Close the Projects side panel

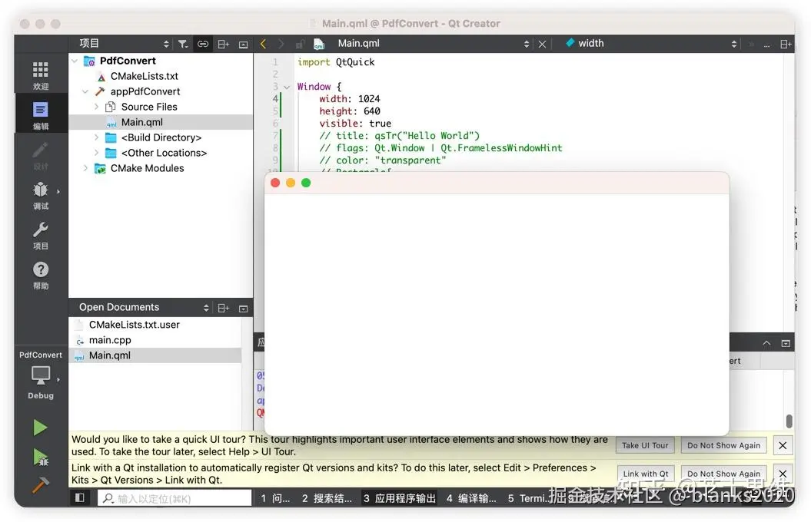tap(243, 45)
